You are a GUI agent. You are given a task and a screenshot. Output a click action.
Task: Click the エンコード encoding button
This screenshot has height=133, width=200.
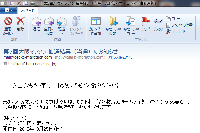pyautogui.click(x=175, y=32)
